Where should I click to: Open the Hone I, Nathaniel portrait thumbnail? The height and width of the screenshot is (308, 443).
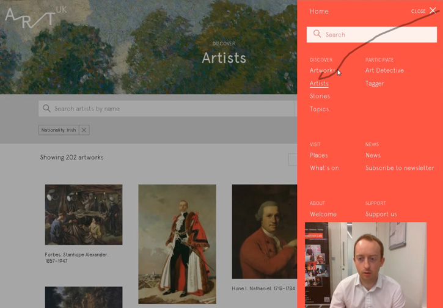click(265, 232)
